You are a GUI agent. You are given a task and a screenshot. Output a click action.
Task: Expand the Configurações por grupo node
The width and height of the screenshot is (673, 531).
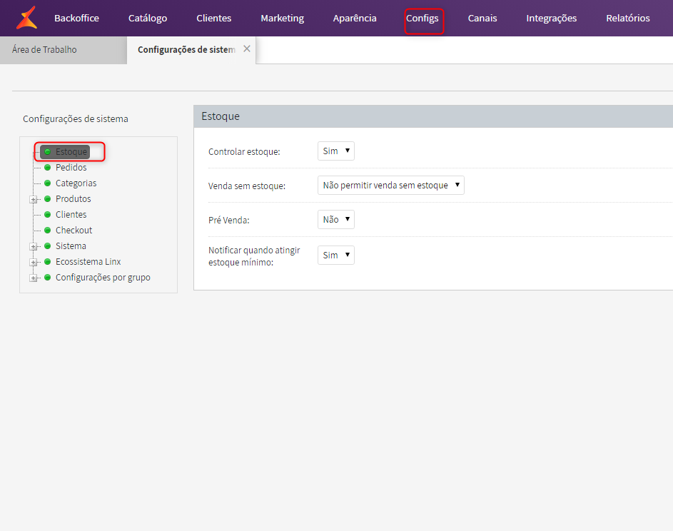pyautogui.click(x=33, y=278)
